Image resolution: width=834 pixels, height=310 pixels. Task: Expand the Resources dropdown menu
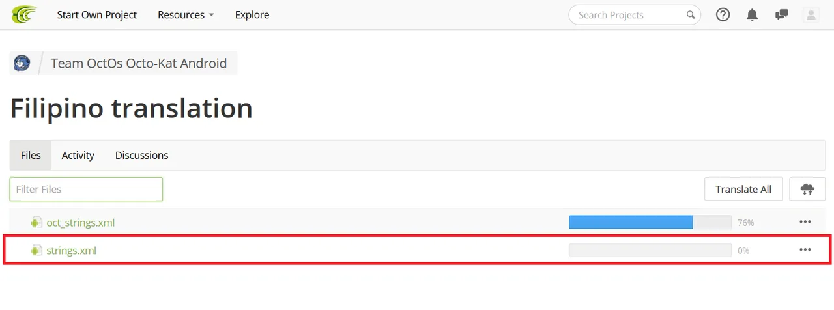click(186, 14)
